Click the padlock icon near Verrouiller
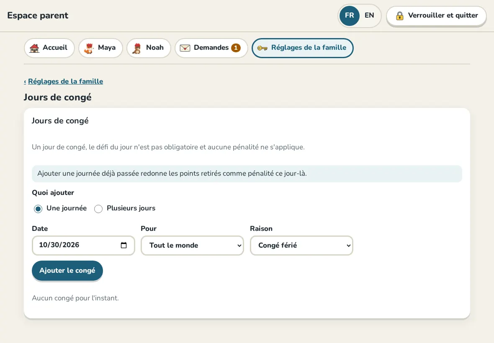 pyautogui.click(x=399, y=15)
